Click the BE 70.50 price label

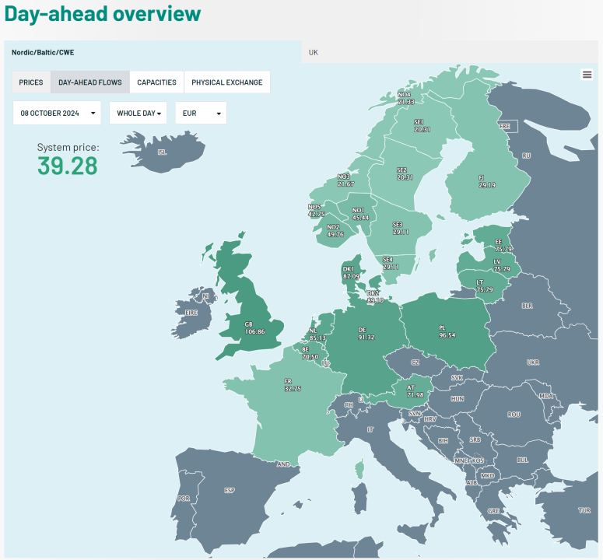click(310, 353)
